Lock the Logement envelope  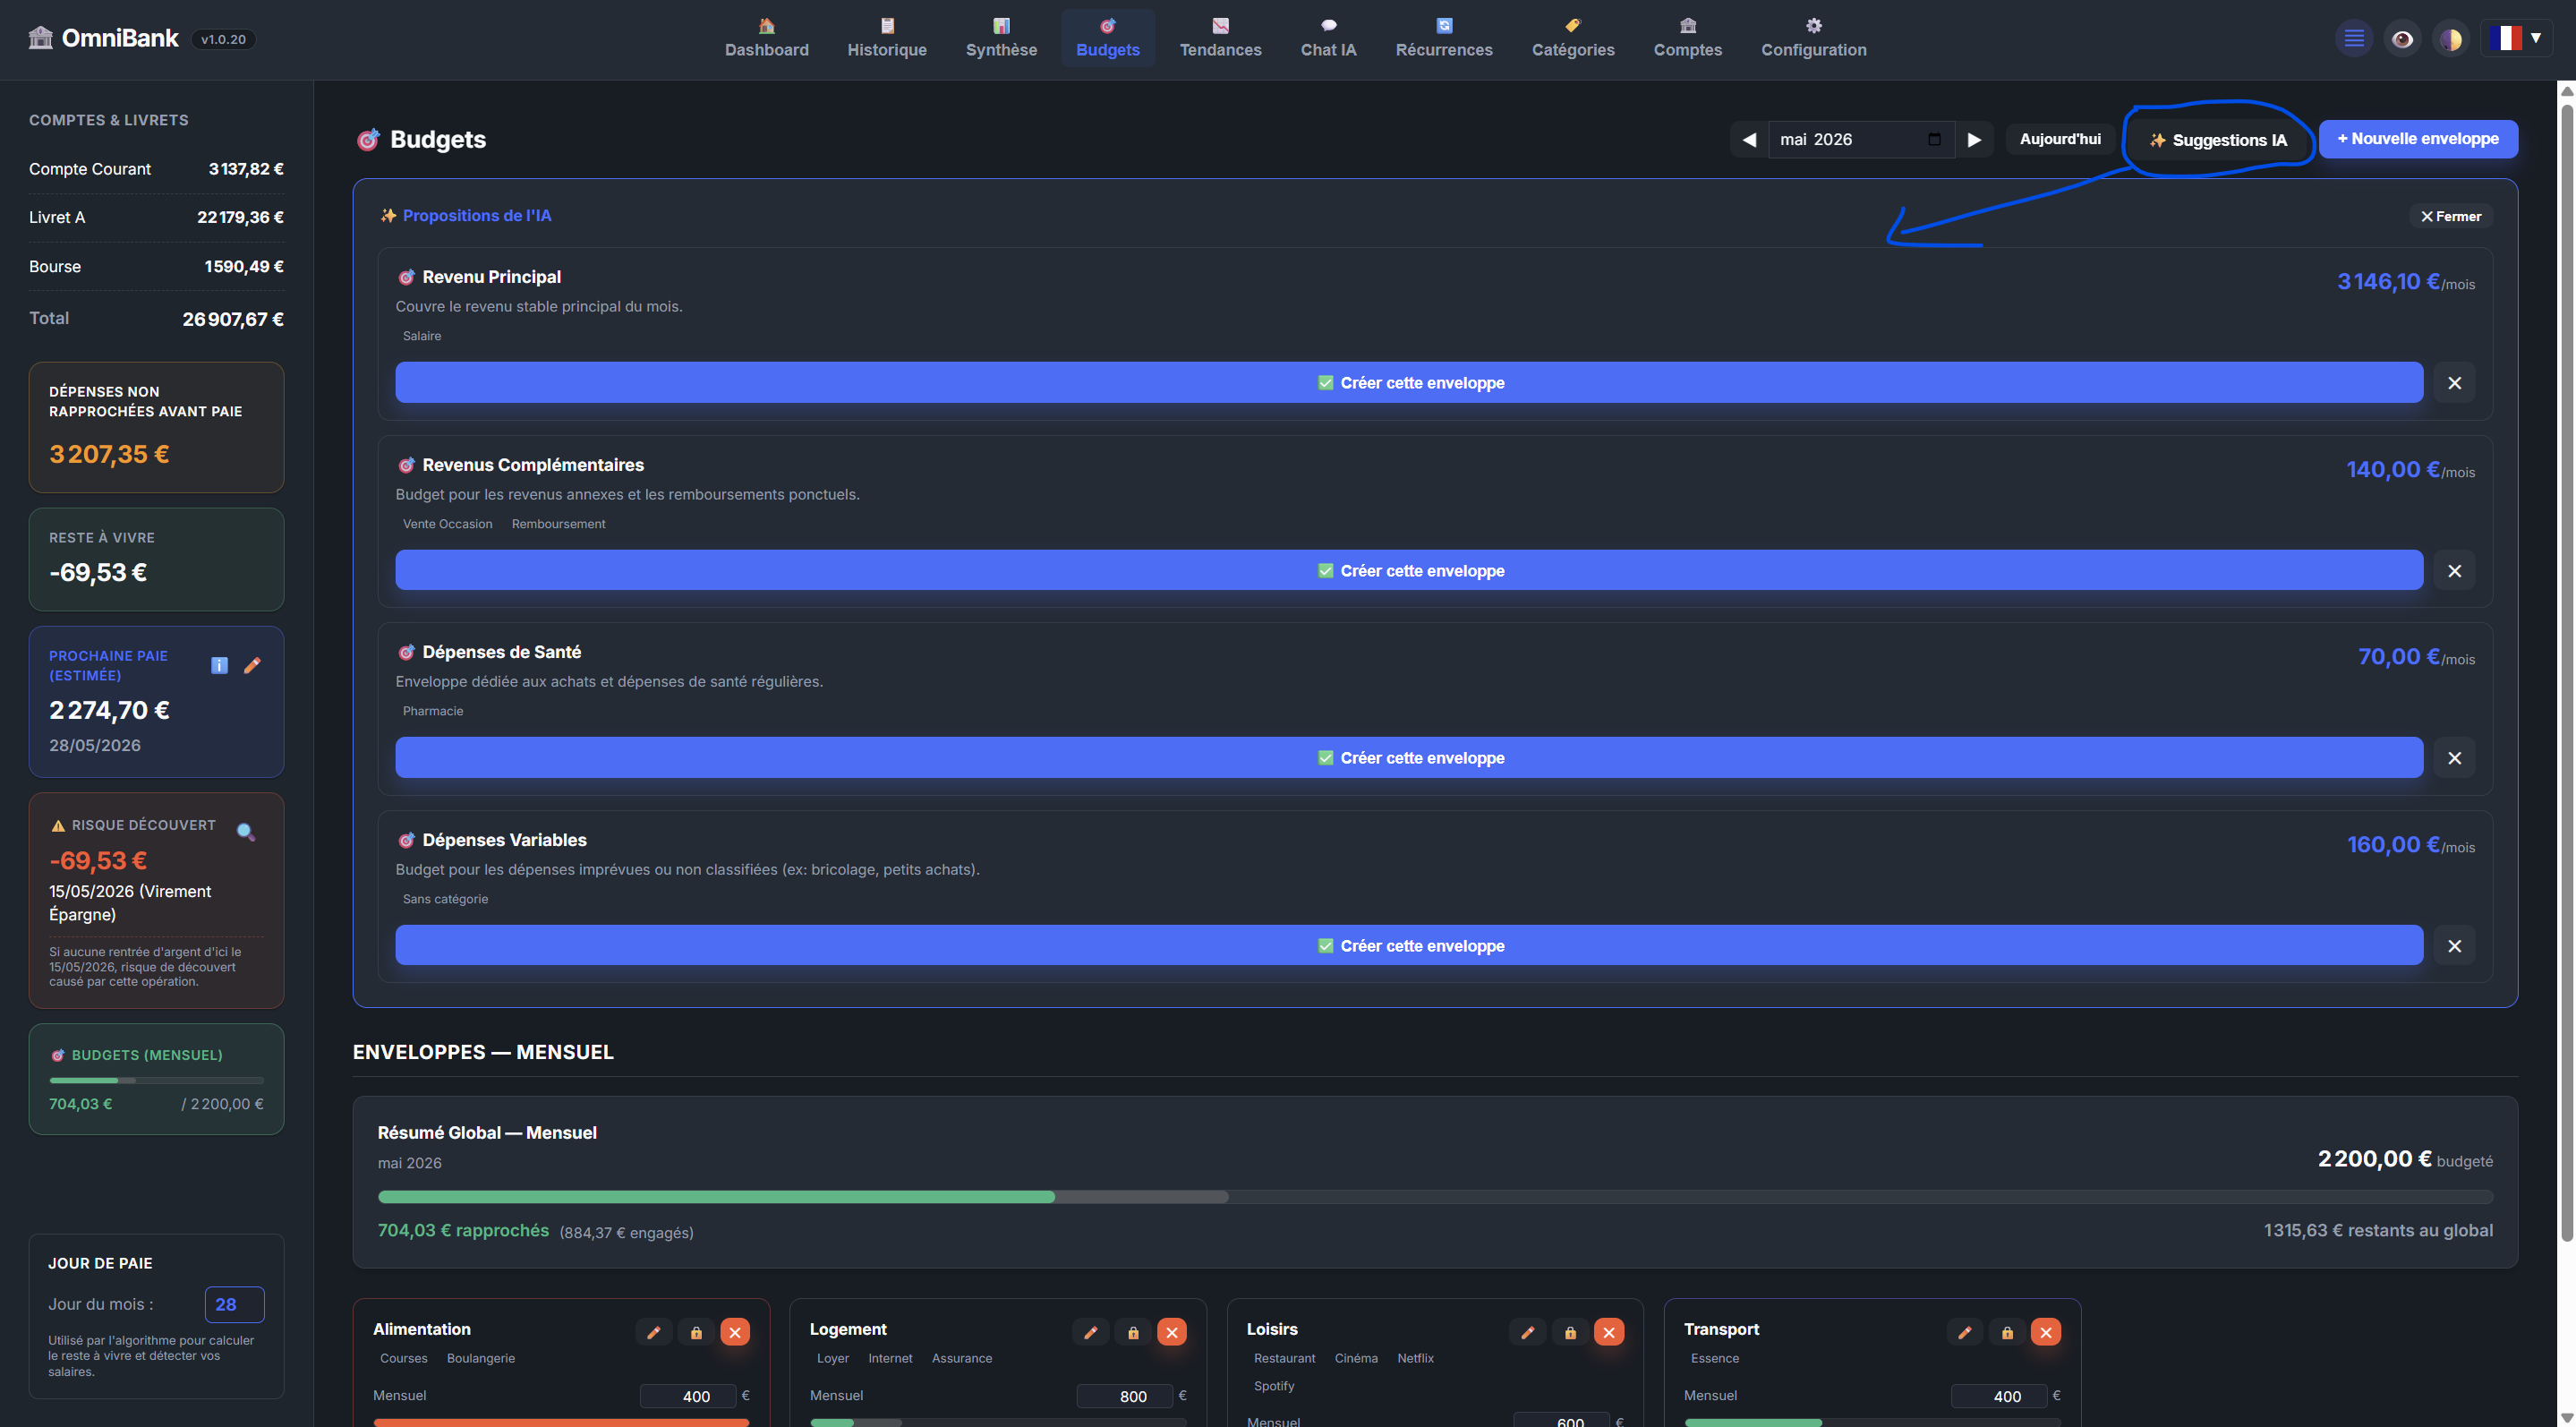[x=1133, y=1332]
